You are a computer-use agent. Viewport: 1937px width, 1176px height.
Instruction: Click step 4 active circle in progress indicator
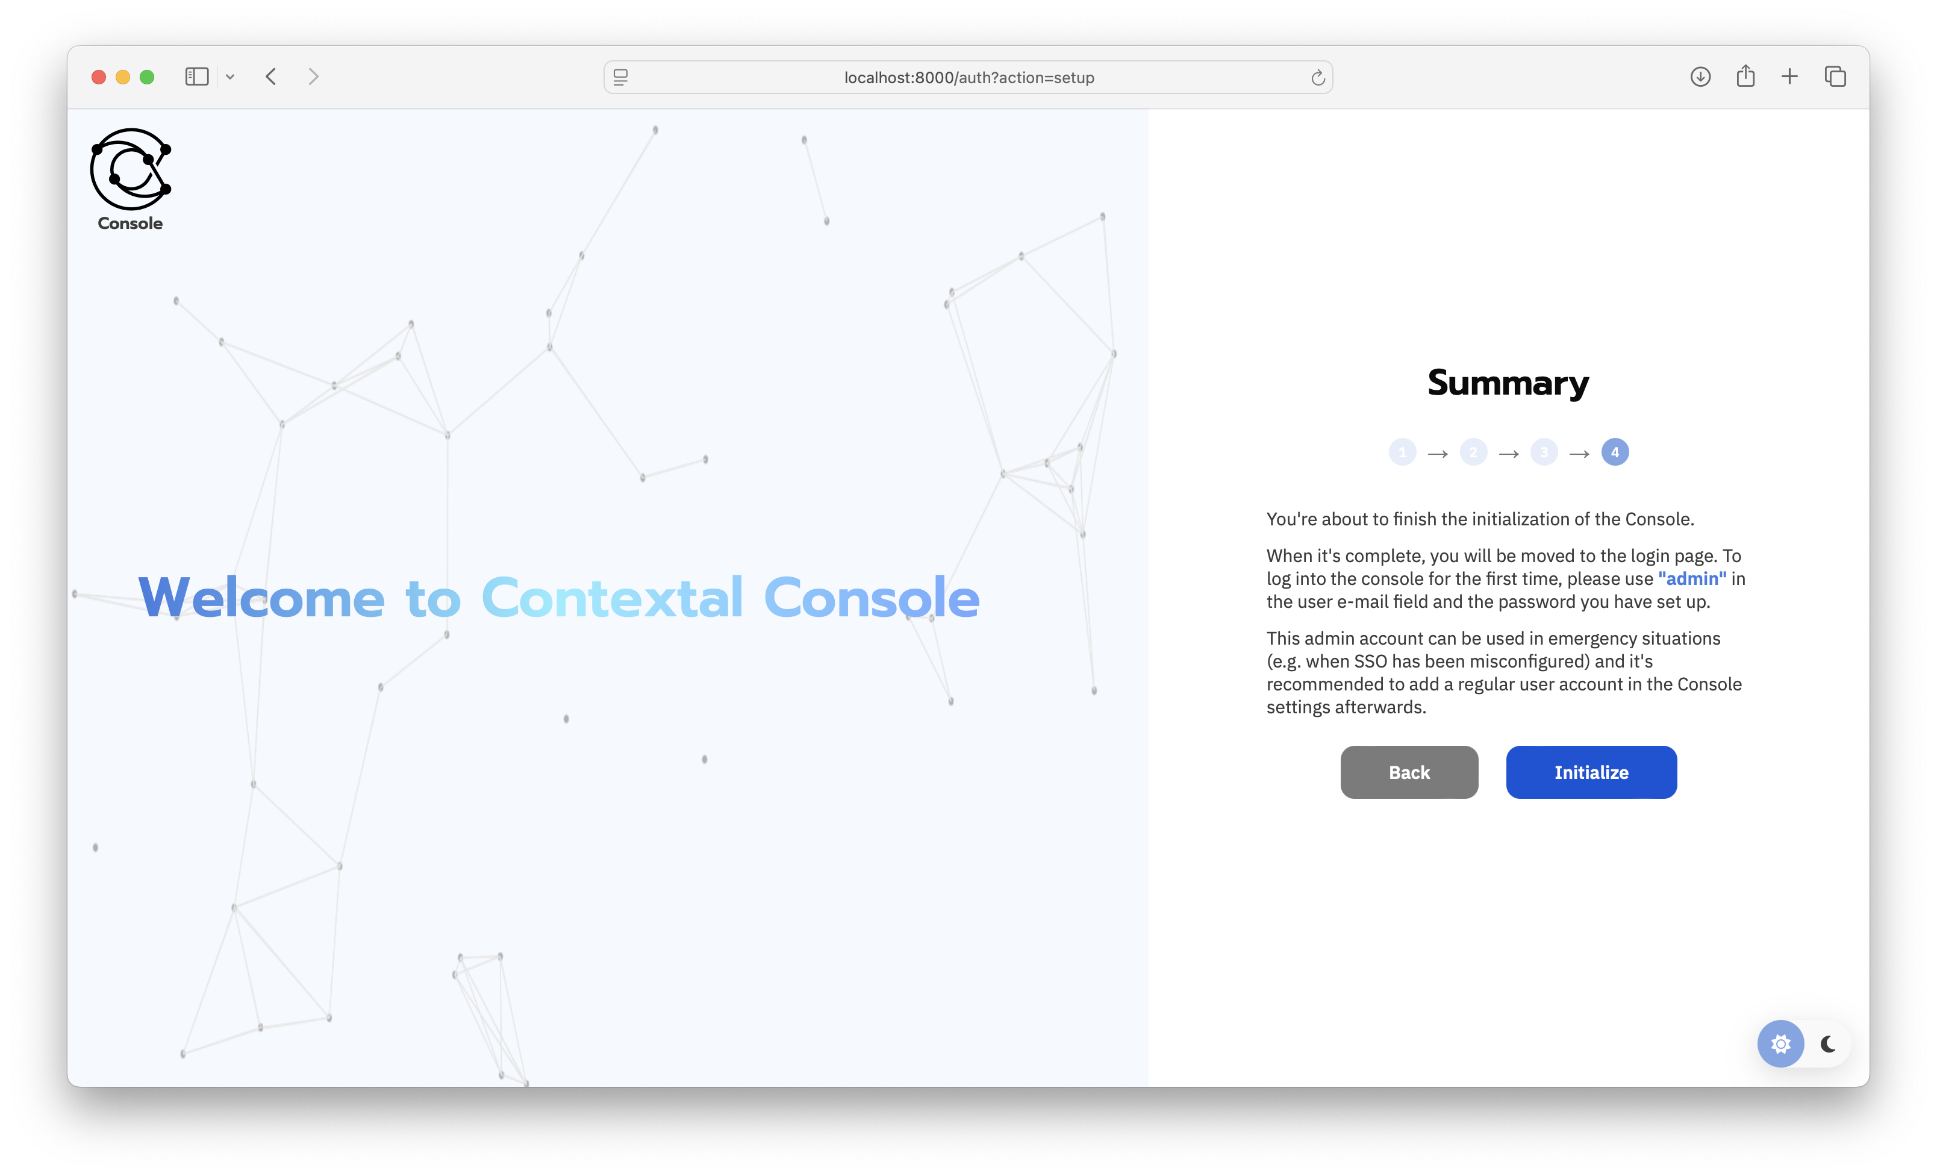click(x=1613, y=451)
